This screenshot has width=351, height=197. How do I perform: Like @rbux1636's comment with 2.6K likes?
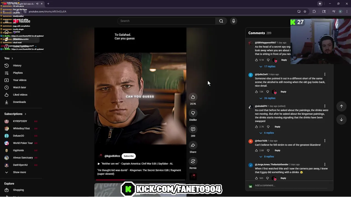(x=256, y=150)
